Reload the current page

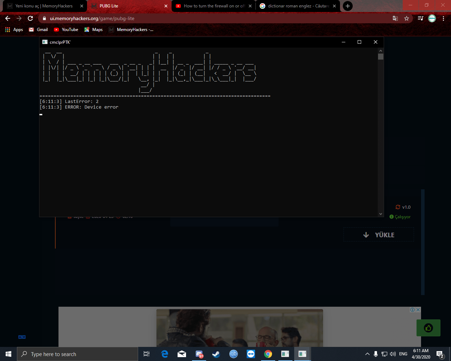point(30,18)
